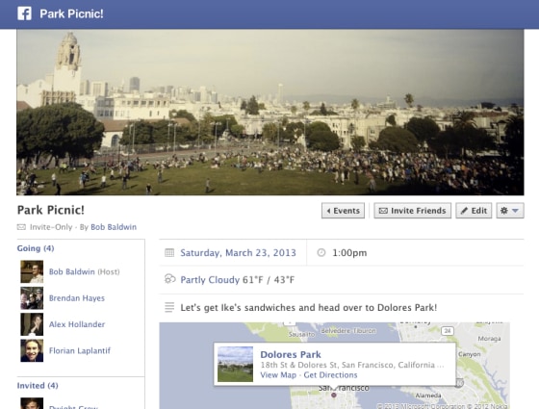
Task: Open Brendan Hayes profile link
Action: [x=77, y=298]
